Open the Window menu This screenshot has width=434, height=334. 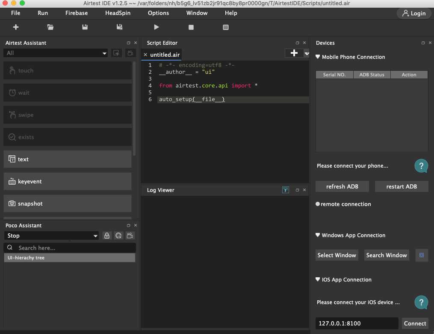(x=197, y=13)
